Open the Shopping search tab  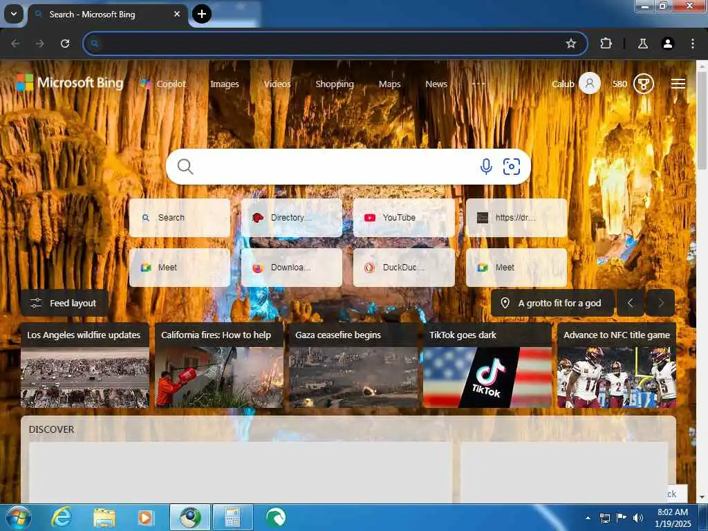(335, 84)
